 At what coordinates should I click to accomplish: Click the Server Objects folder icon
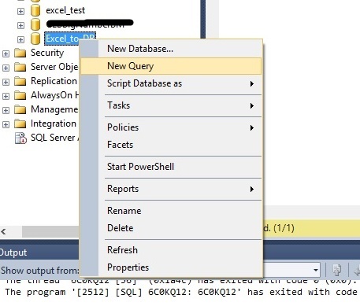(20, 67)
